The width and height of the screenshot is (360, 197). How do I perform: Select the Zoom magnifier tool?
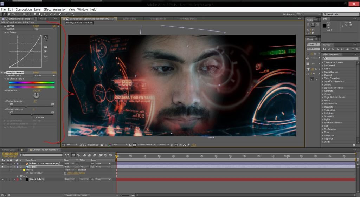(14, 14)
